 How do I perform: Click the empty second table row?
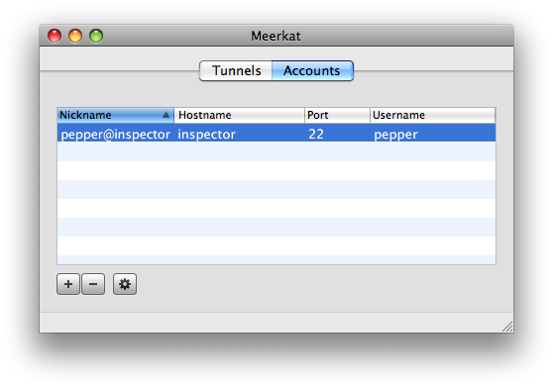tap(276, 151)
